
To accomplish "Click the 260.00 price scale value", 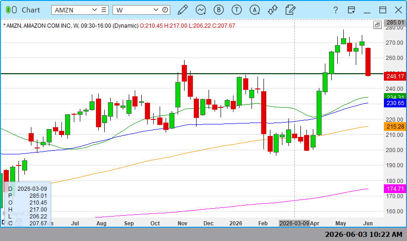I will pyautogui.click(x=394, y=58).
